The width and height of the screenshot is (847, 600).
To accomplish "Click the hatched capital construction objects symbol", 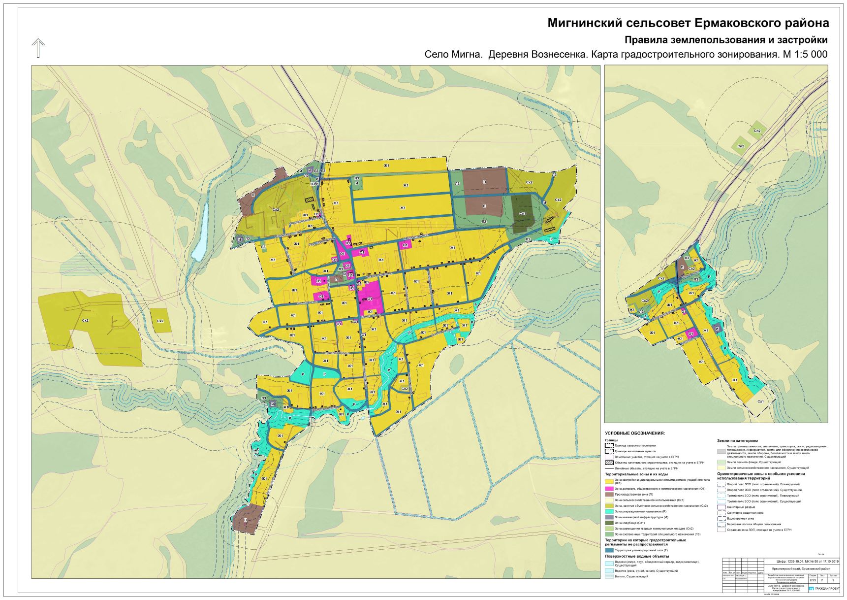I will (609, 463).
